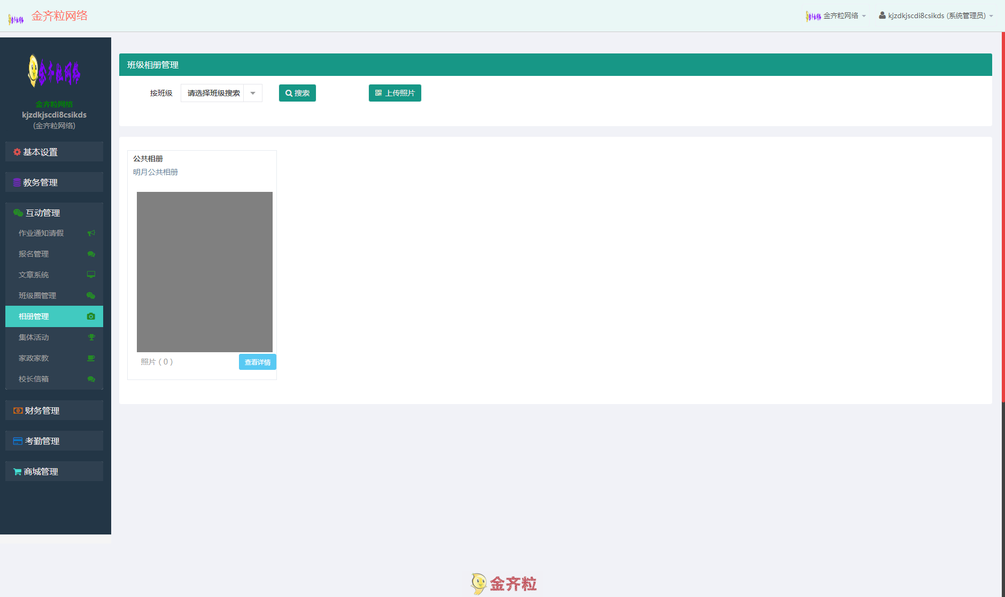Screen dimensions: 1005x597
Task: Click the kjzdkjscdi8csikds username in sidebar
Action: 54,115
